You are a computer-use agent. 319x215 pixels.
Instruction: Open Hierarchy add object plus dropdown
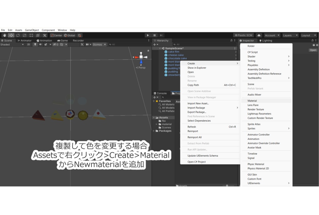[156, 44]
